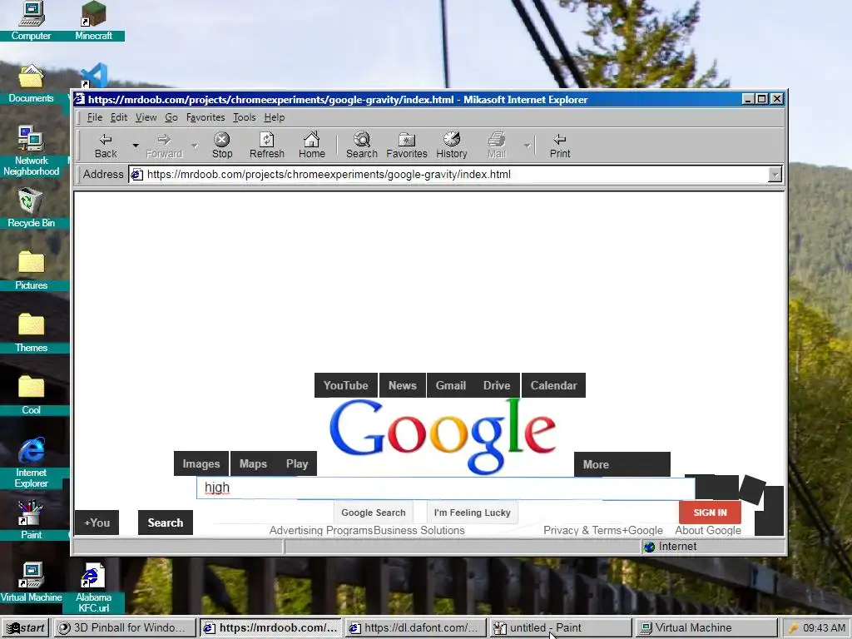Open the Tools menu
The width and height of the screenshot is (852, 639).
point(244,117)
